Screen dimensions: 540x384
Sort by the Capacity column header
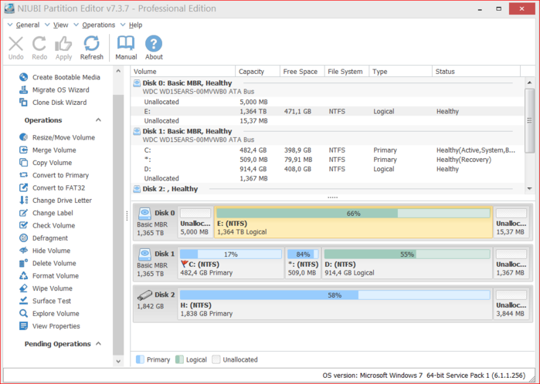257,72
